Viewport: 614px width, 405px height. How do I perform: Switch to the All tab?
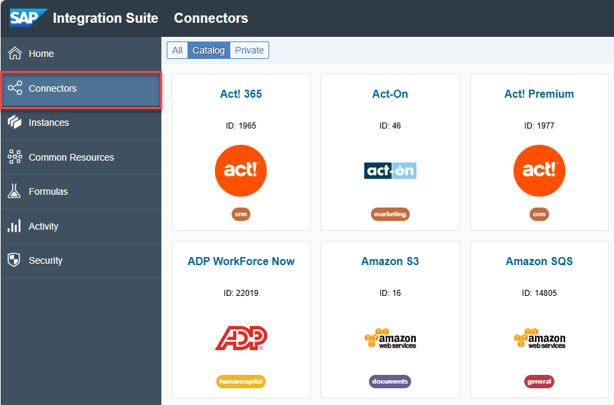pyautogui.click(x=177, y=50)
